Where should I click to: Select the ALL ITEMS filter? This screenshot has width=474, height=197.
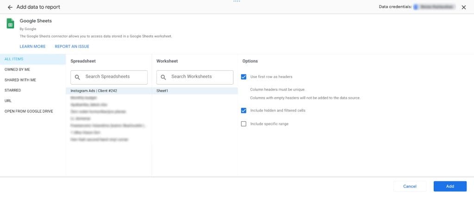14,59
